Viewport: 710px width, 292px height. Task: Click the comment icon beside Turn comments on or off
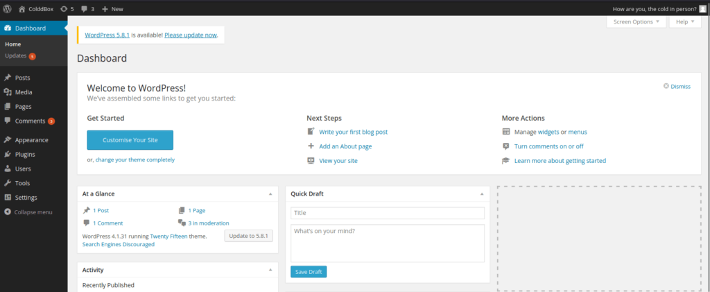tap(506, 146)
